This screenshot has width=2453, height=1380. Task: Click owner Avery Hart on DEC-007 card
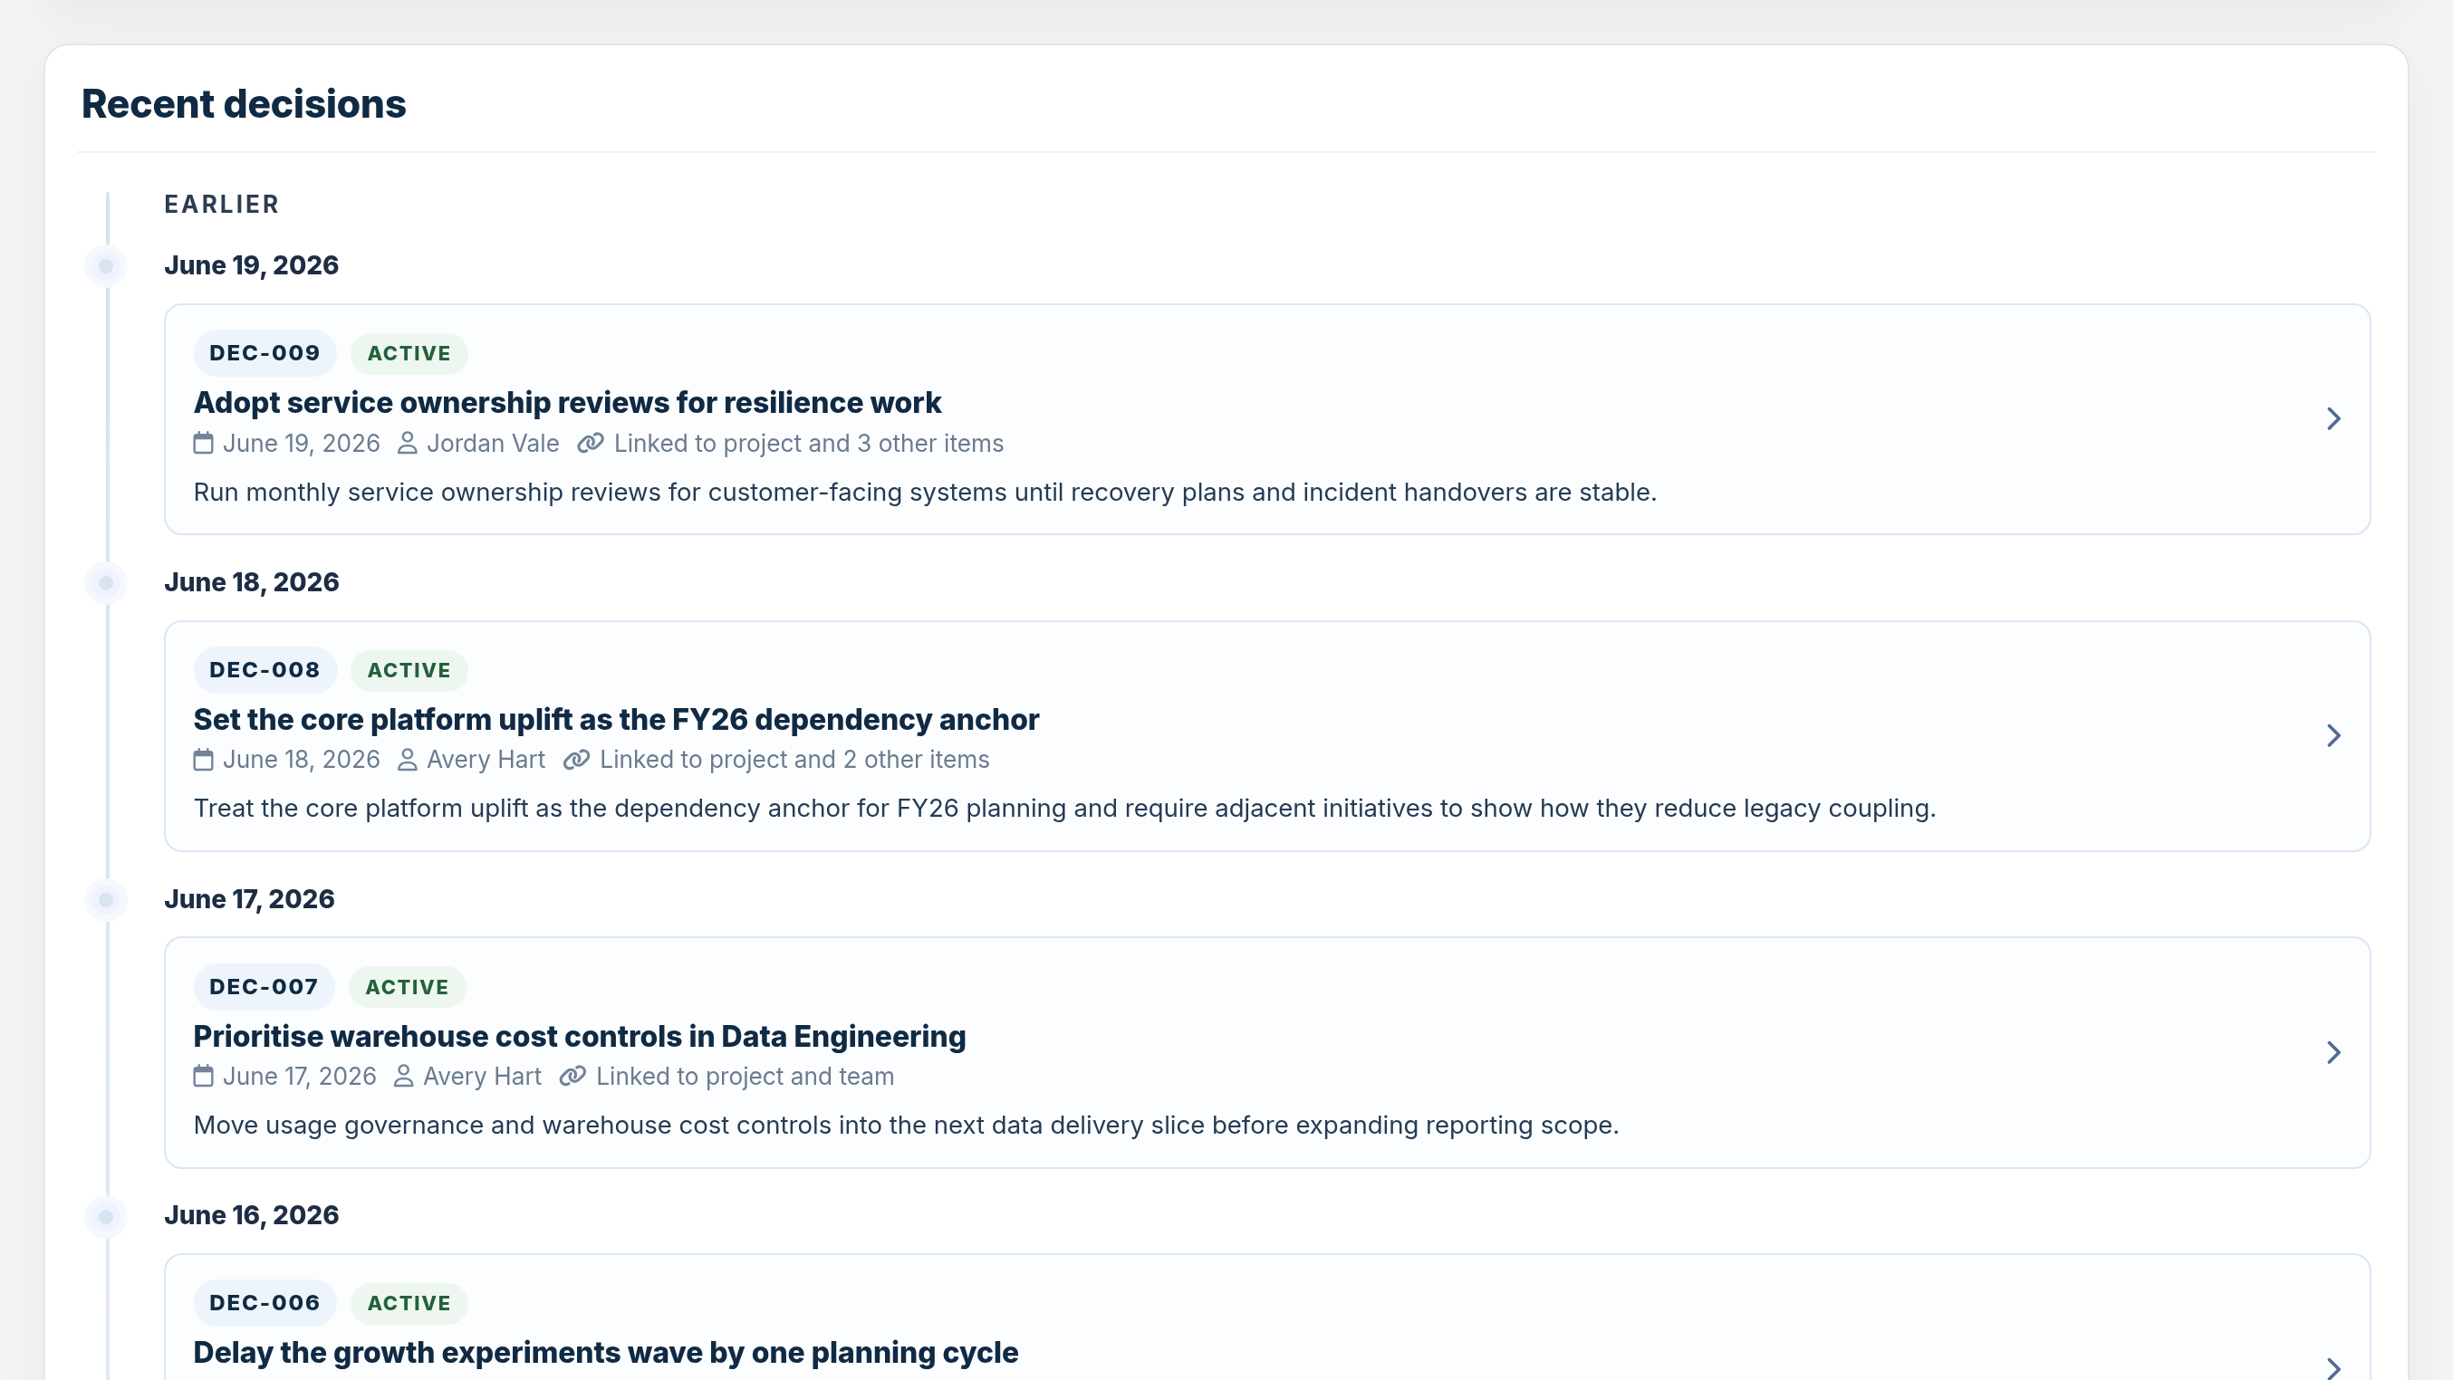[x=482, y=1077]
